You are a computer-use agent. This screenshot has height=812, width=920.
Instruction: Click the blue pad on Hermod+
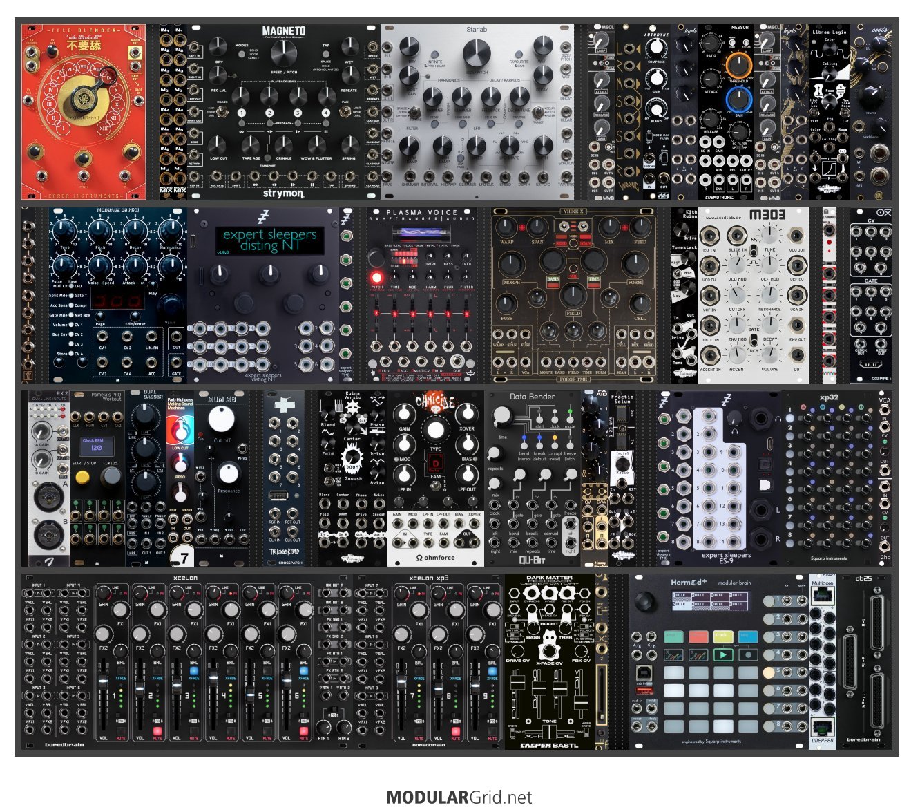(x=748, y=636)
